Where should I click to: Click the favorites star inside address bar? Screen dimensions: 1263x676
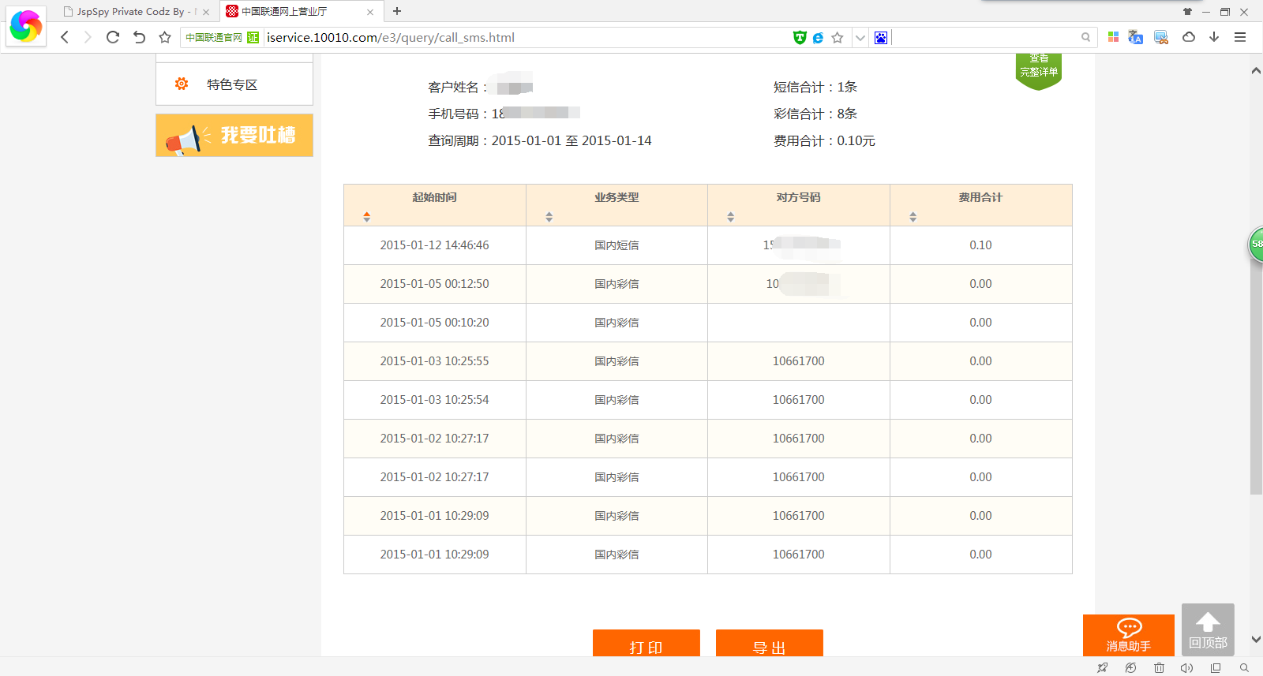838,37
